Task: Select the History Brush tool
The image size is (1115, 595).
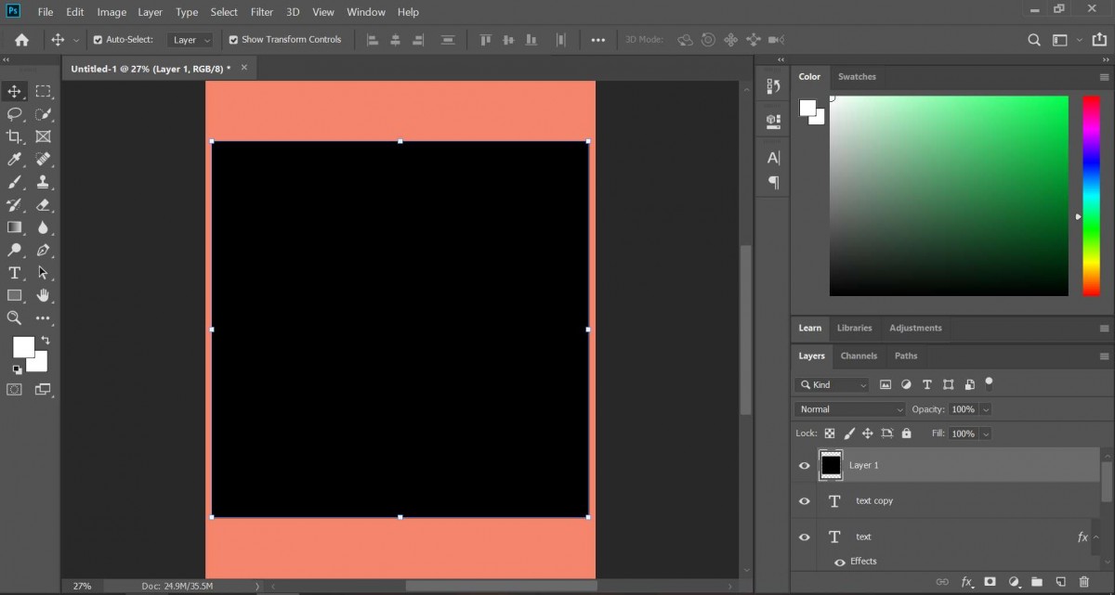Action: click(15, 205)
